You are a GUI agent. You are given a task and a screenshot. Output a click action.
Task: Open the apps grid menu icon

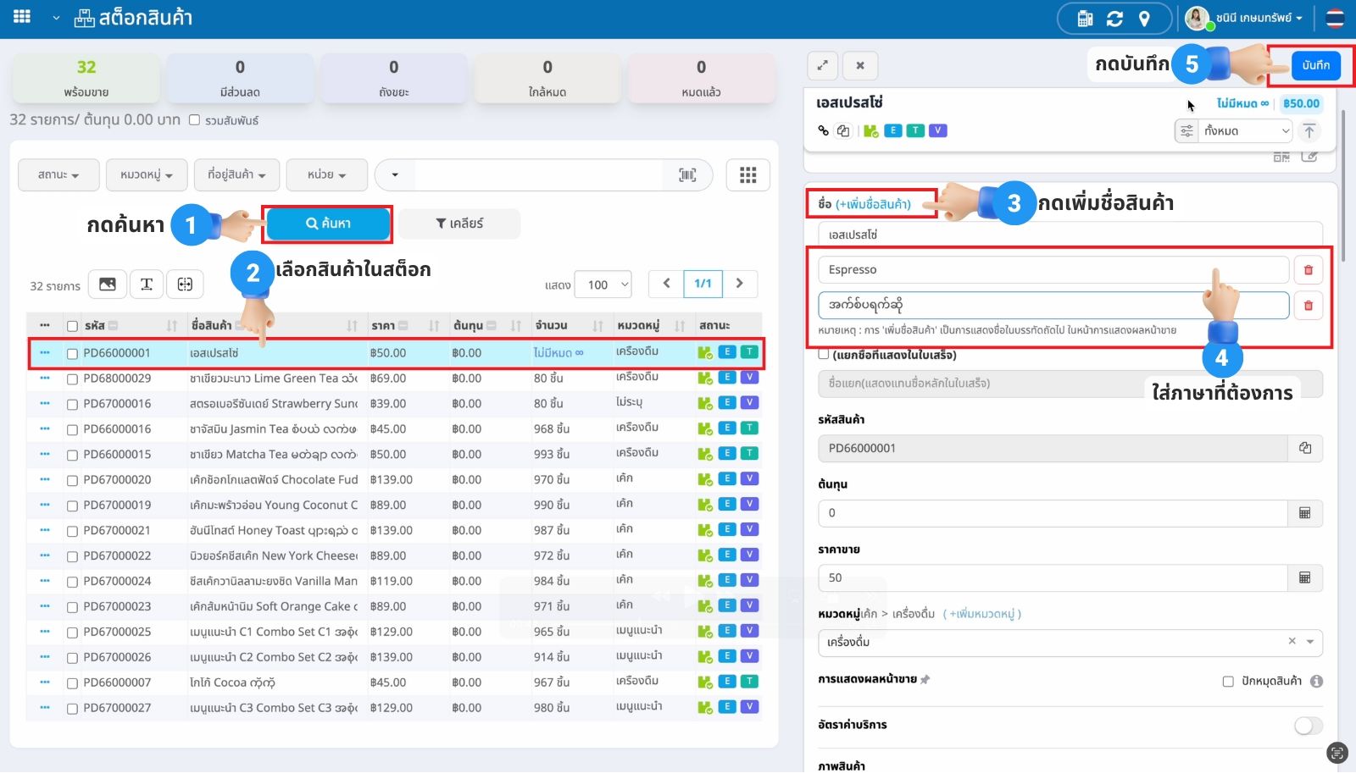(x=22, y=17)
